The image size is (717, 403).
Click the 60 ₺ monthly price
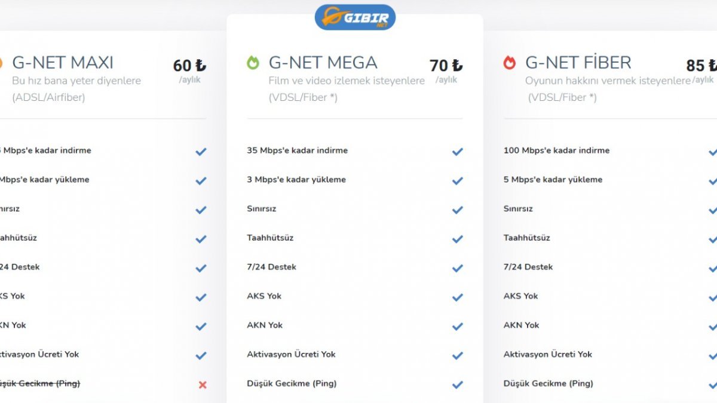pos(189,66)
